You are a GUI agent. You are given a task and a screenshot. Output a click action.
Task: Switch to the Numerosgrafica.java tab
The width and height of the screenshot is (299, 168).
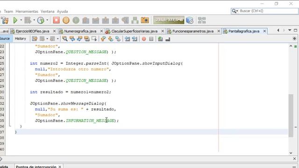(80, 31)
